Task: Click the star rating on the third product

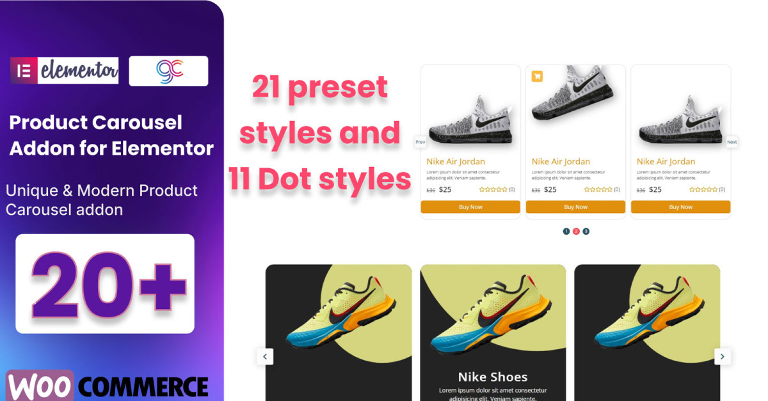Action: (x=703, y=189)
